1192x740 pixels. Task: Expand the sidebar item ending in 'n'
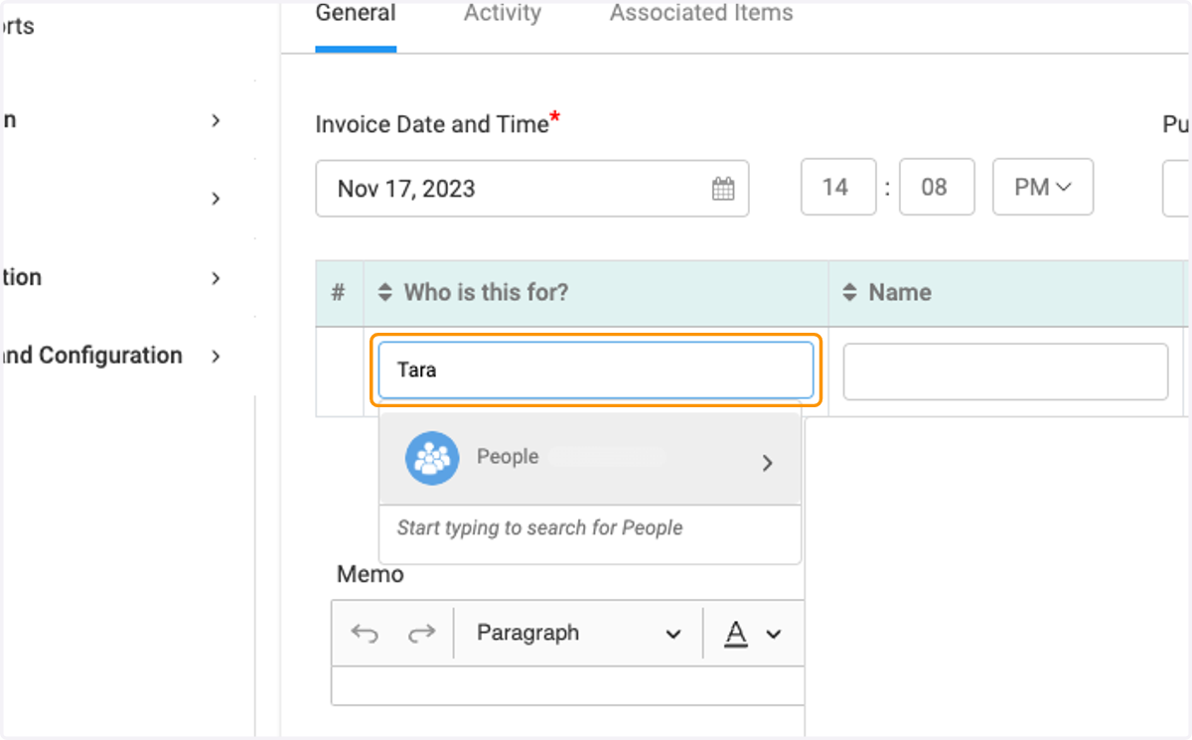pos(217,121)
